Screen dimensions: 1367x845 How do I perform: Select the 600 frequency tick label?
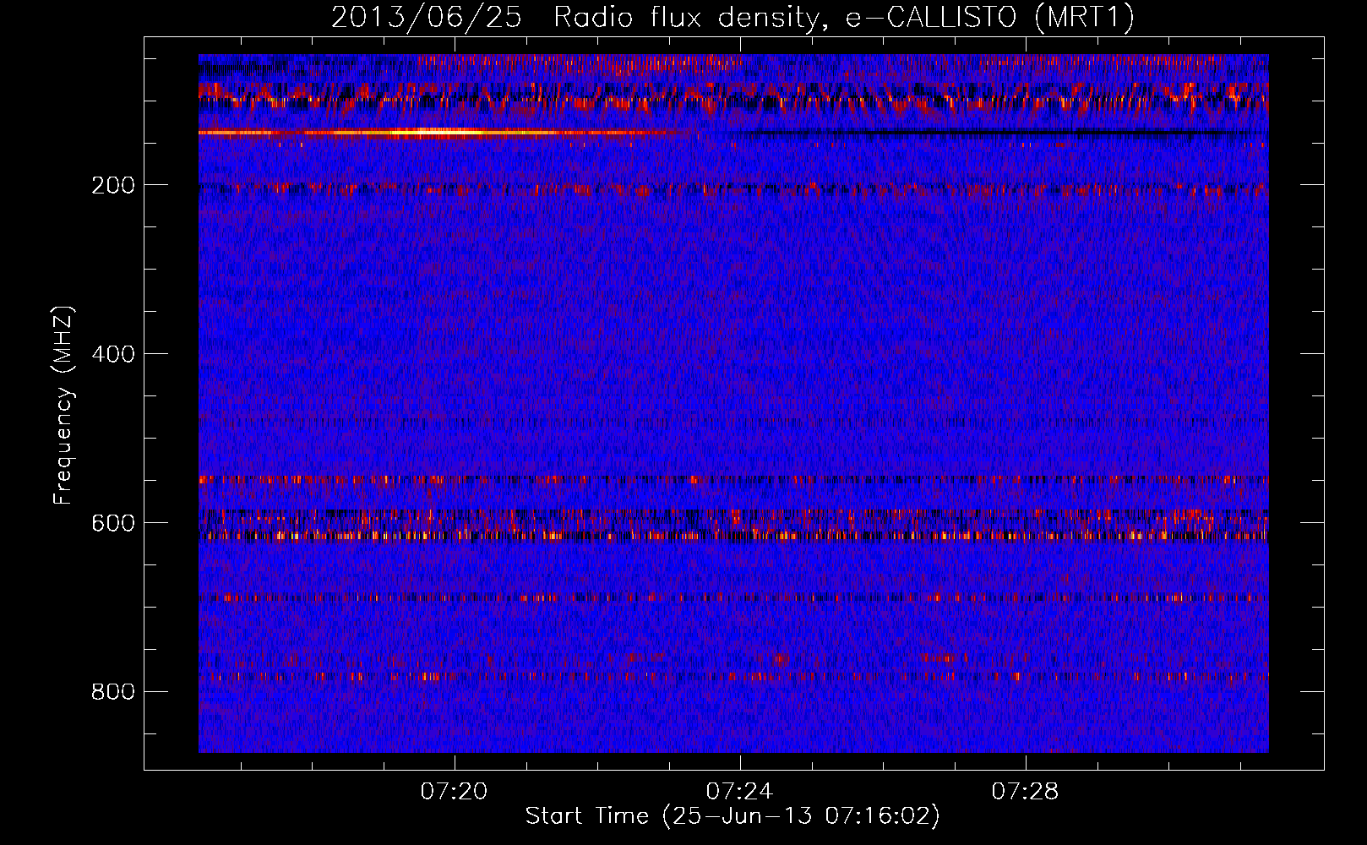tap(113, 523)
